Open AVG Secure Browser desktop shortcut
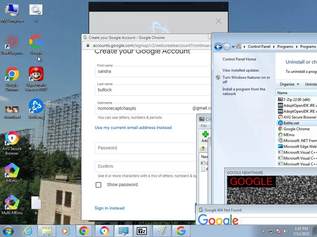Screen dimensions: 317x237 pos(12,143)
